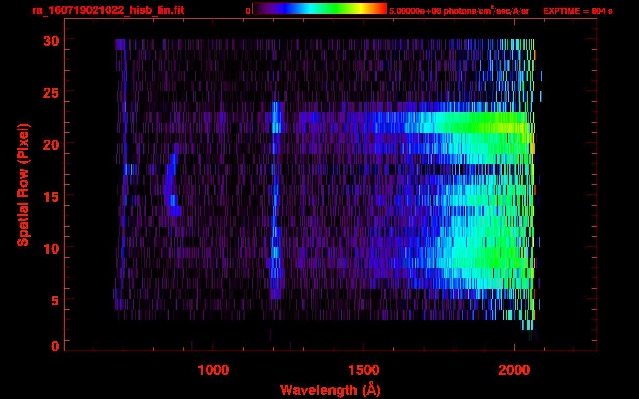Screen dimensions: 639x399
Task: Click the red end of color bar
Action: pos(381,9)
